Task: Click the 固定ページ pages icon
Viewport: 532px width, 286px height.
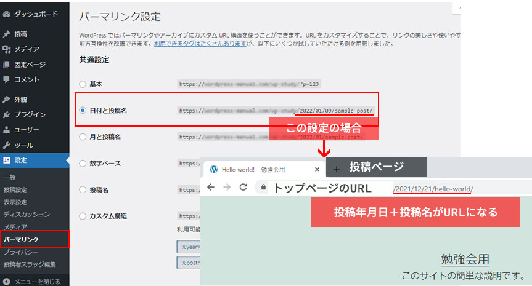Action: [6, 65]
